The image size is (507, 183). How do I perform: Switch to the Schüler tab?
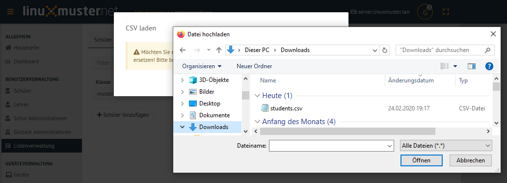click(x=103, y=40)
